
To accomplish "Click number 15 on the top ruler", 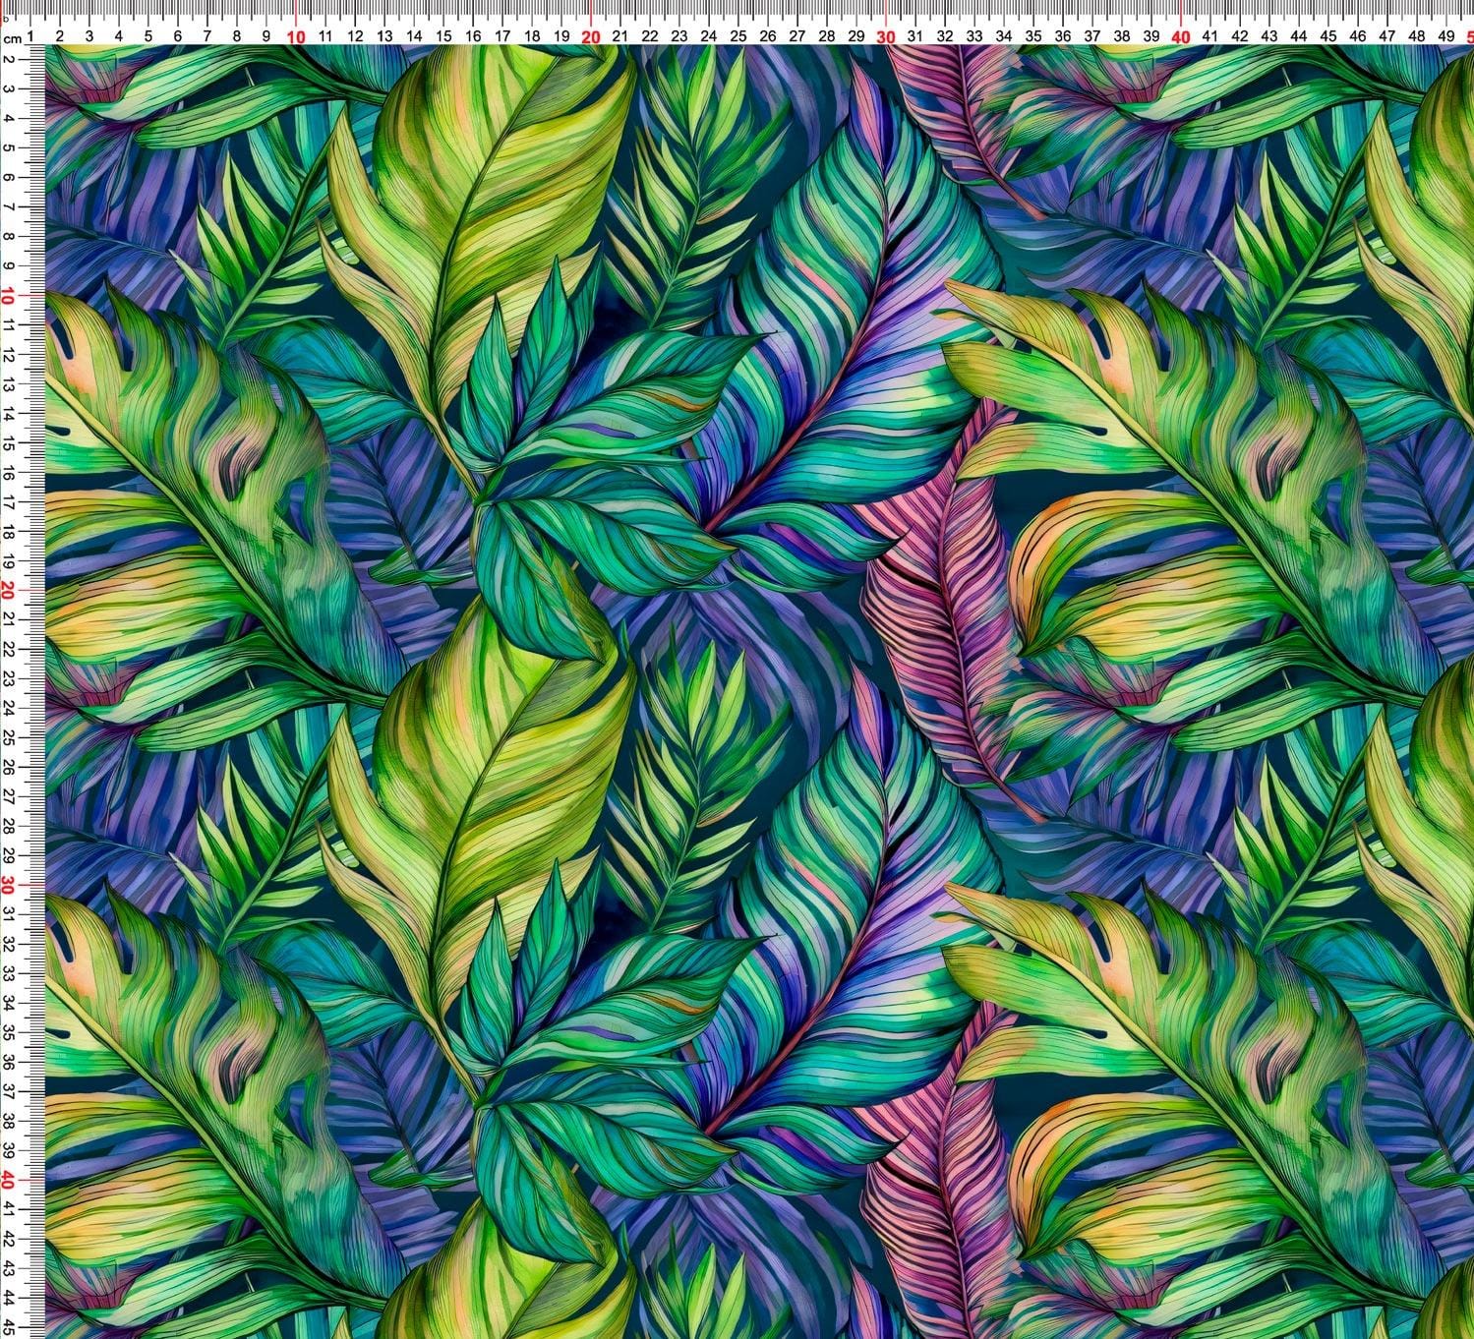I will click(x=443, y=36).
